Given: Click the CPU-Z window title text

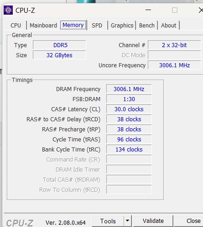Looking at the screenshot, I should point(25,11).
